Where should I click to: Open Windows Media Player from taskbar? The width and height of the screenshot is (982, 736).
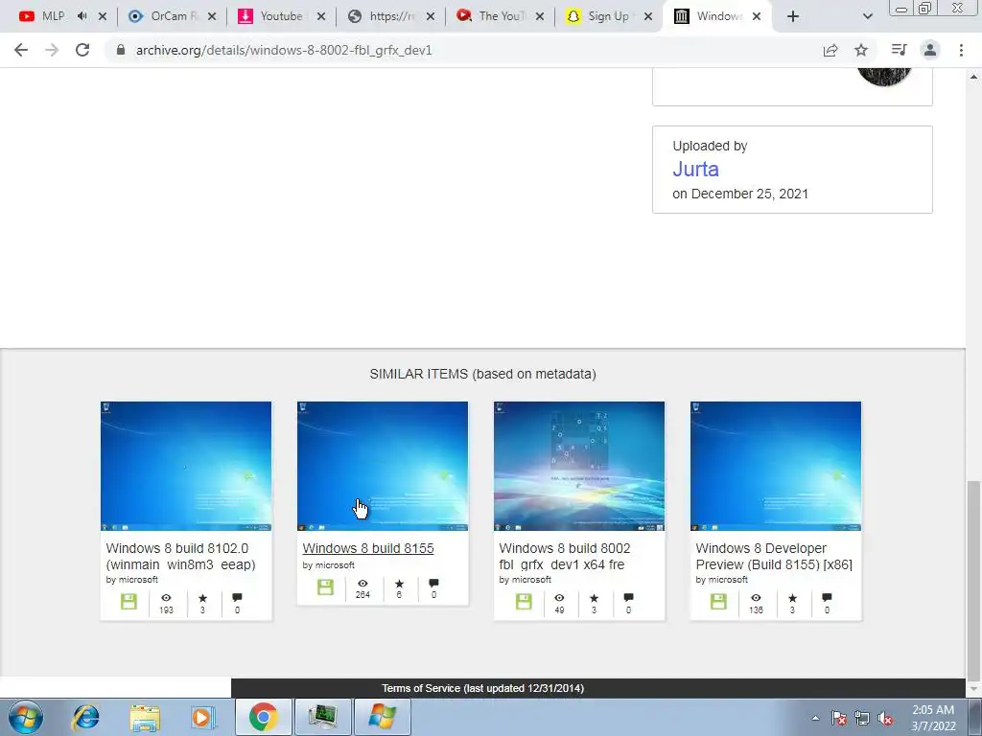203,717
